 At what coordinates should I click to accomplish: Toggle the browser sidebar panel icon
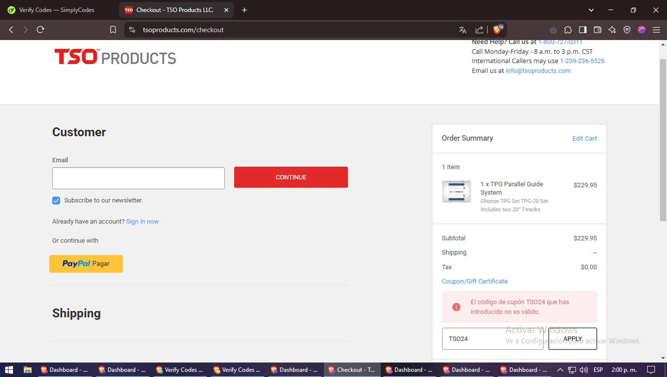pos(583,30)
